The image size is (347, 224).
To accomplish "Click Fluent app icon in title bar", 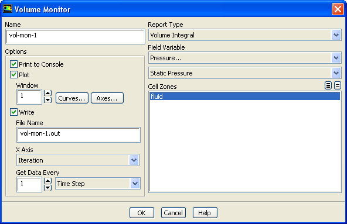I will click(7, 9).
